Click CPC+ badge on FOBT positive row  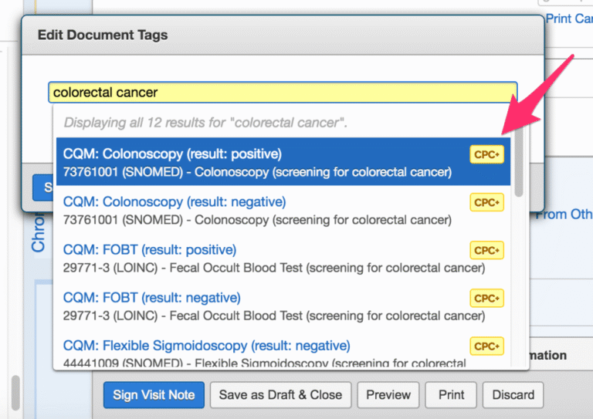[486, 250]
